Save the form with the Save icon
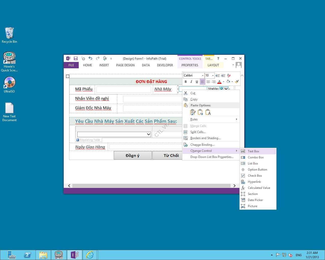 point(75,58)
